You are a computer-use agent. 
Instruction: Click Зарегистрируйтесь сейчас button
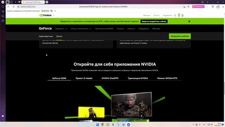pos(154,21)
